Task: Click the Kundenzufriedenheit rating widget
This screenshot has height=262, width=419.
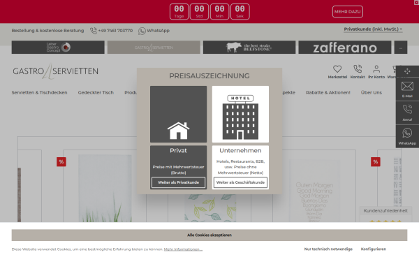Action: (385, 214)
